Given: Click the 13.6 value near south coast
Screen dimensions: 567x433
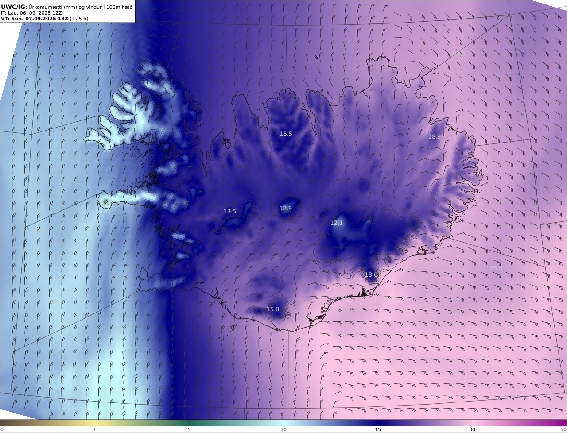Looking at the screenshot, I should click(x=371, y=275).
